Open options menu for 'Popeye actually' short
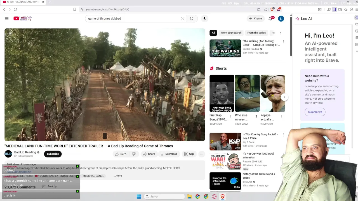 click(282, 116)
